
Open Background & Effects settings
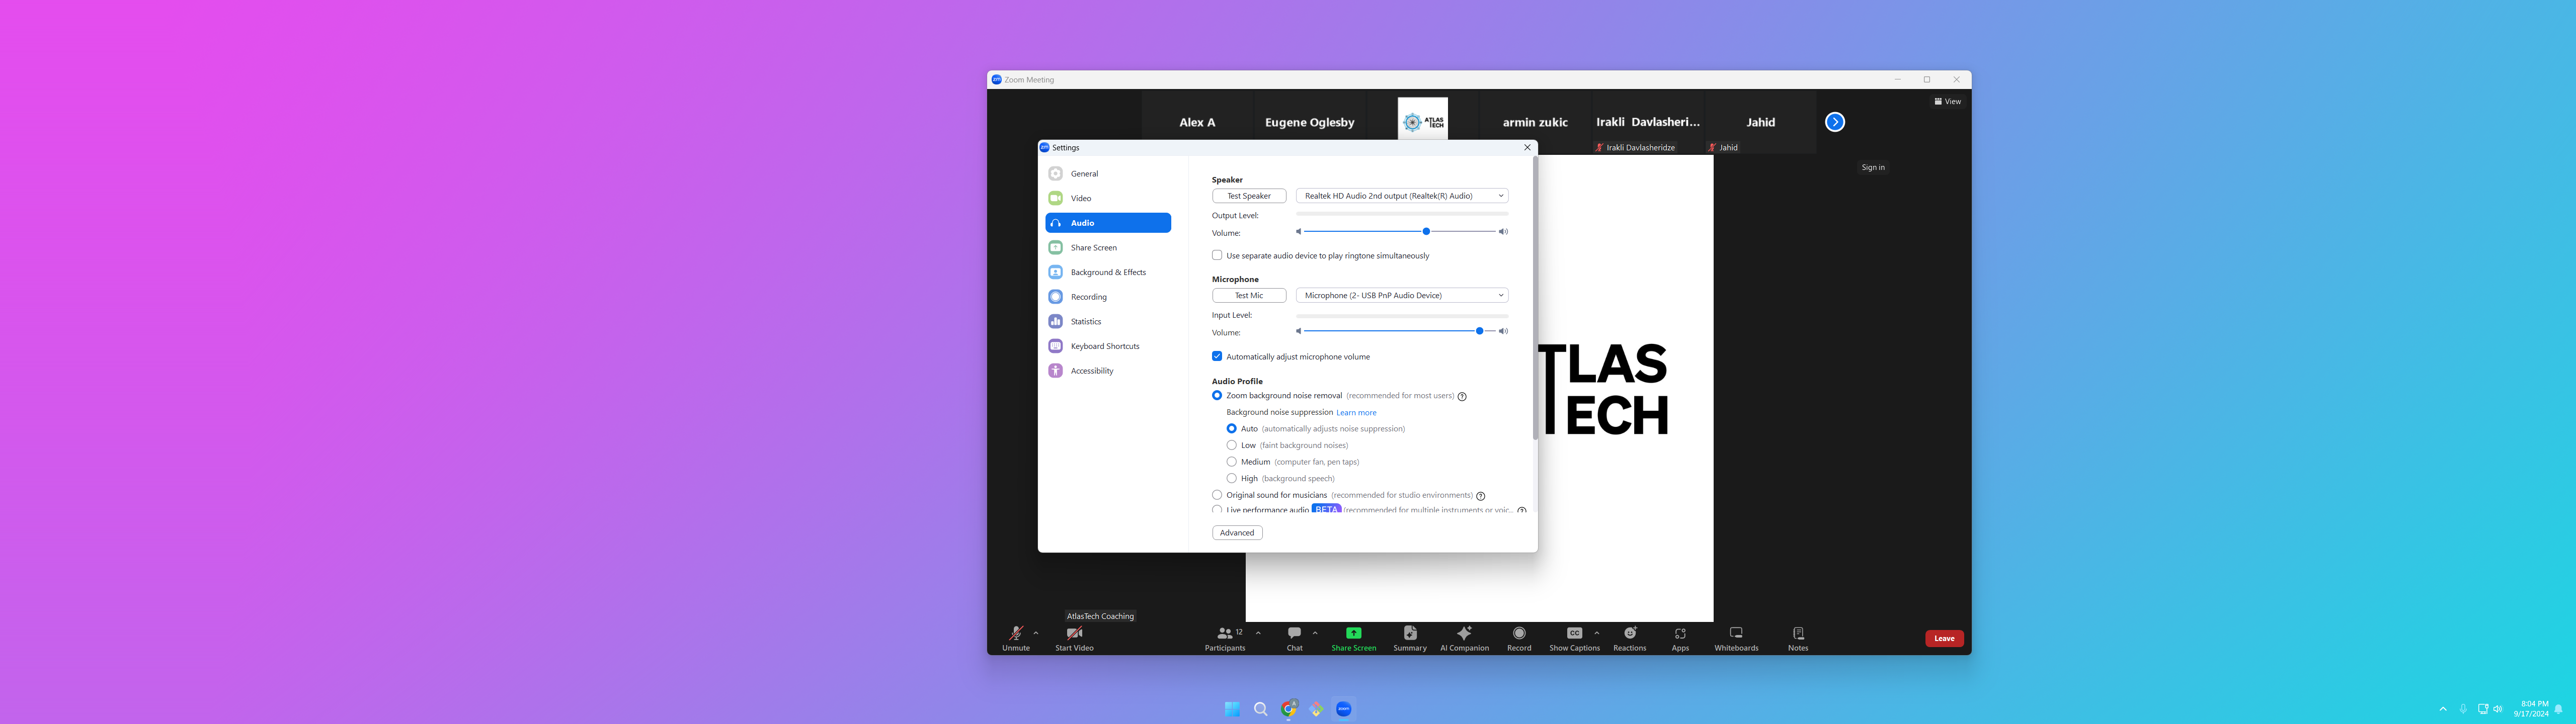[x=1108, y=272]
